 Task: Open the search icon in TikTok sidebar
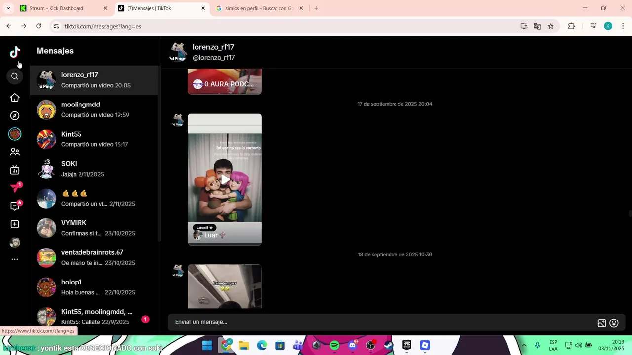tap(15, 76)
